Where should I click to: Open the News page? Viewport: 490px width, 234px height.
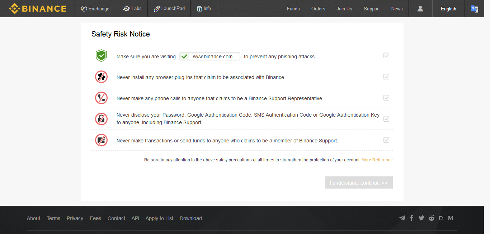tap(397, 9)
